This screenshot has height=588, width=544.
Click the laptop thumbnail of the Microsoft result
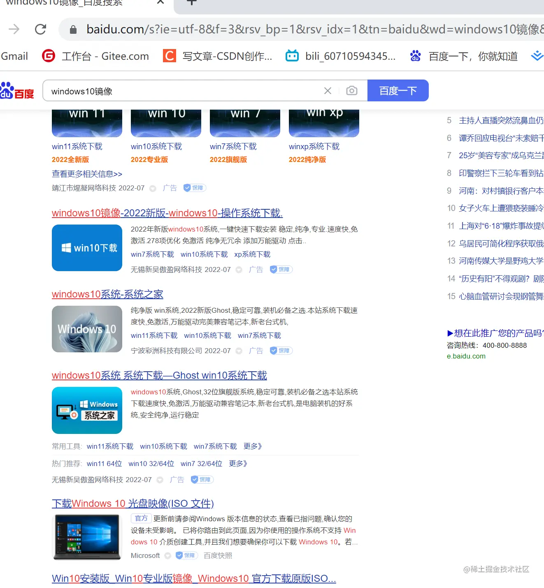(x=87, y=537)
